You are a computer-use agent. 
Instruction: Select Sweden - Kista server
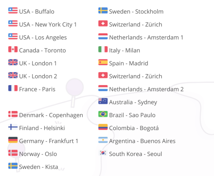point(38,167)
